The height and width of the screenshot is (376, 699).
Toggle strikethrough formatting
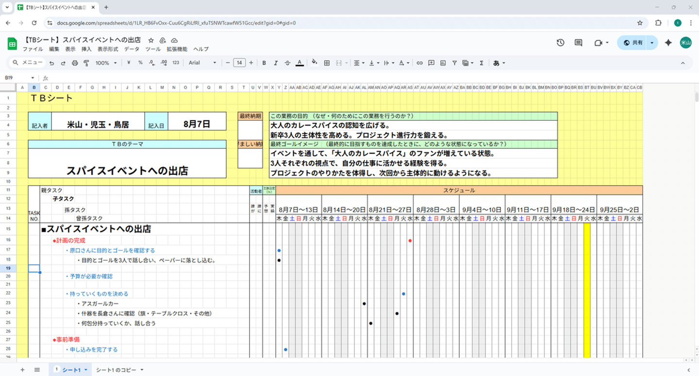click(287, 63)
